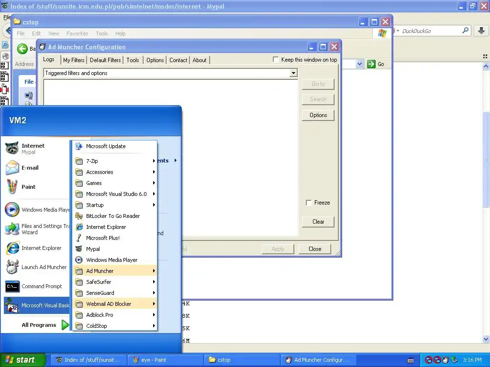Click the on-screen keyboard taskbar icon
Viewport: 490px width, 367px height.
(411, 360)
